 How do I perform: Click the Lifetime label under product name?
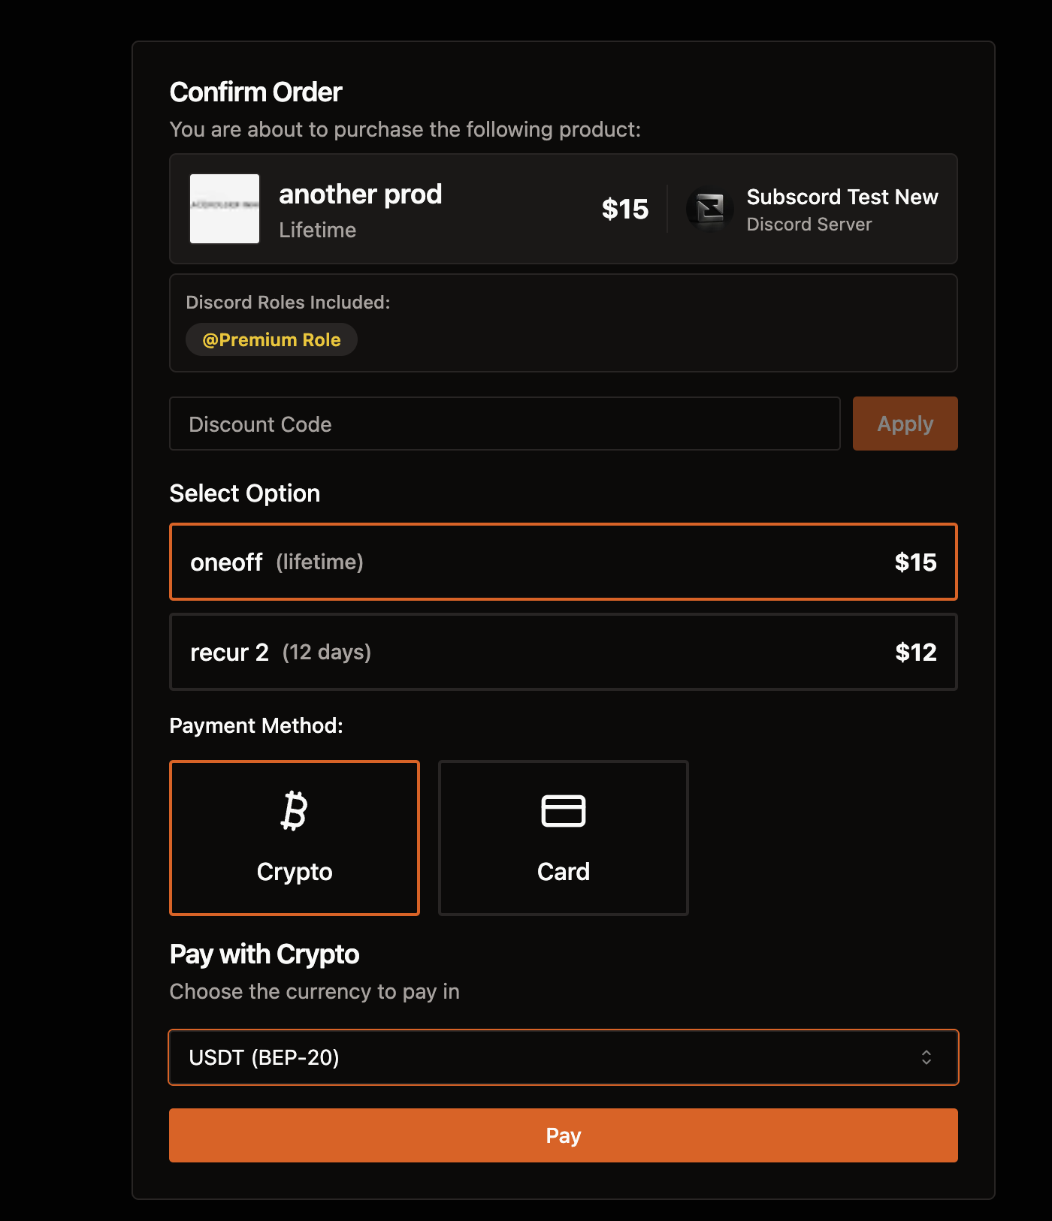[318, 230]
